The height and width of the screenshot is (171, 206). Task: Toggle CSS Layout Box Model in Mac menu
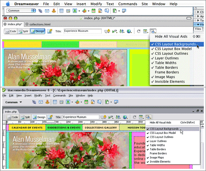coord(177,49)
